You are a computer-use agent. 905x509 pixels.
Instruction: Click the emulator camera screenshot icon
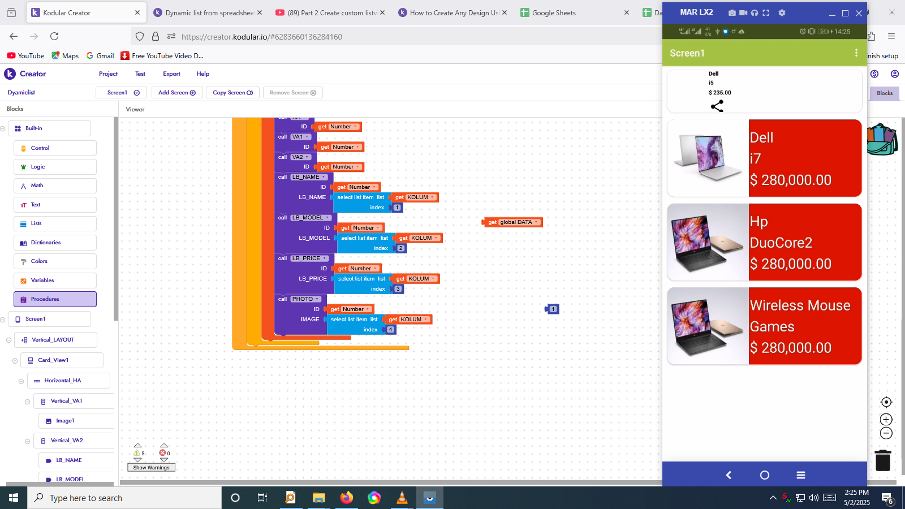(x=732, y=12)
